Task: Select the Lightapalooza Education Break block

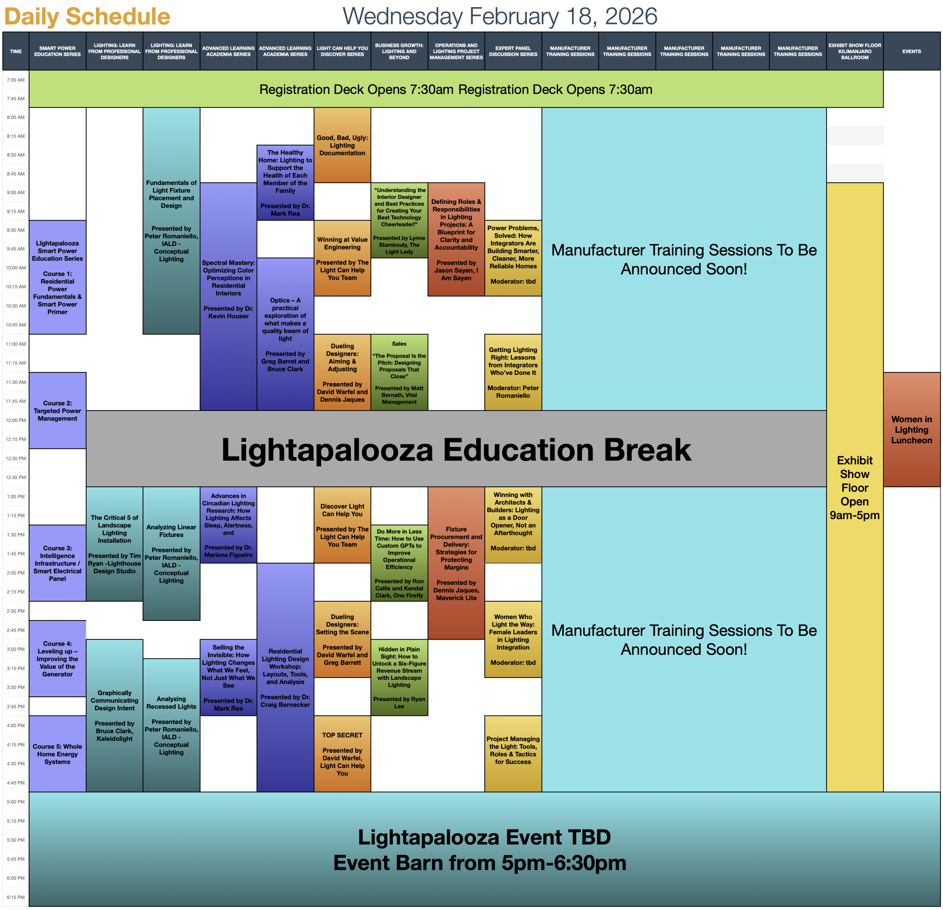Action: (x=456, y=449)
